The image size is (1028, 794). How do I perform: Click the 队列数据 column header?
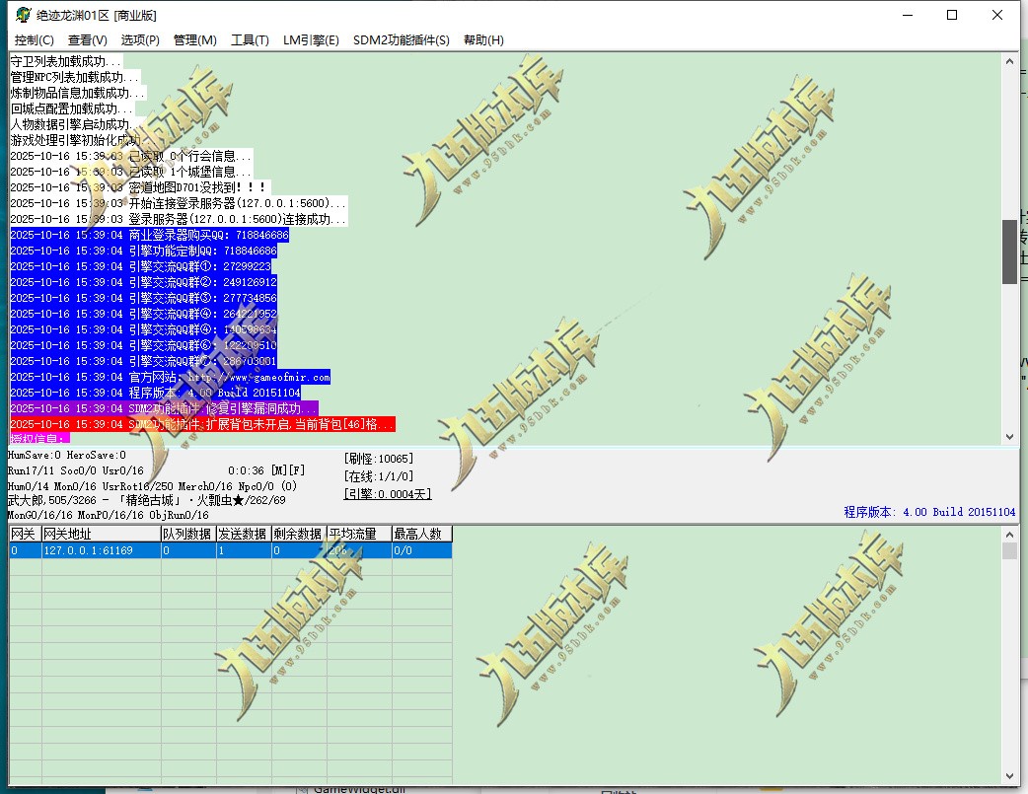188,534
